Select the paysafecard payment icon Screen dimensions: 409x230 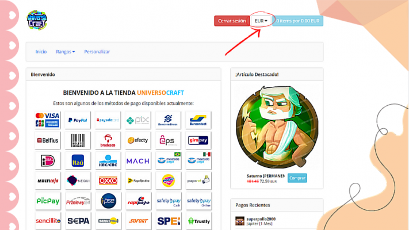(x=108, y=120)
